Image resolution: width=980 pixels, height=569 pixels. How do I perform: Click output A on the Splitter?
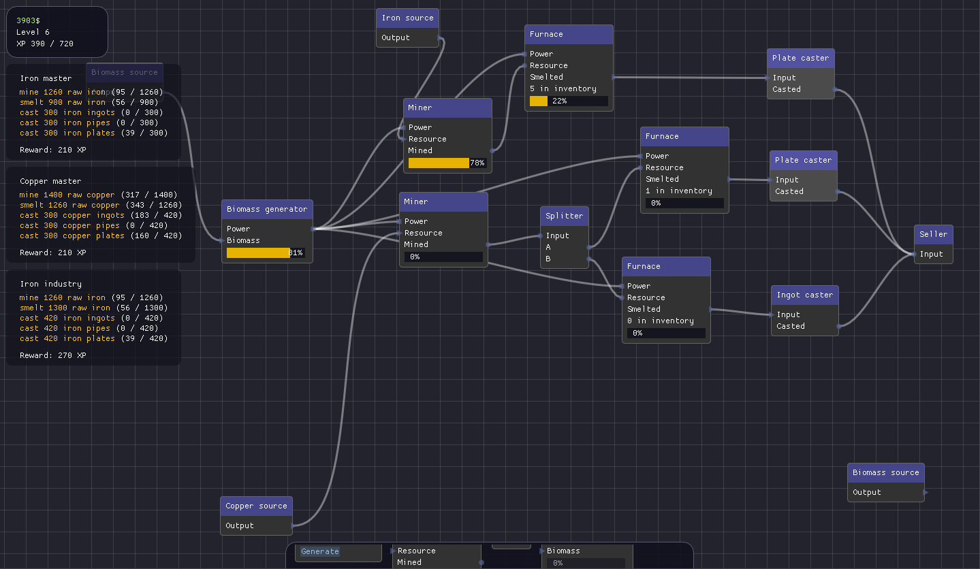[565, 247]
